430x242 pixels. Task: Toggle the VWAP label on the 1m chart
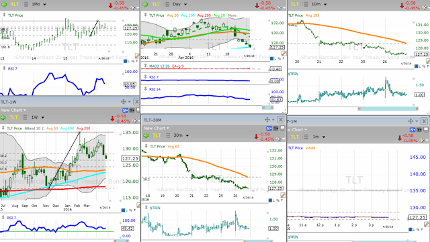coord(310,148)
